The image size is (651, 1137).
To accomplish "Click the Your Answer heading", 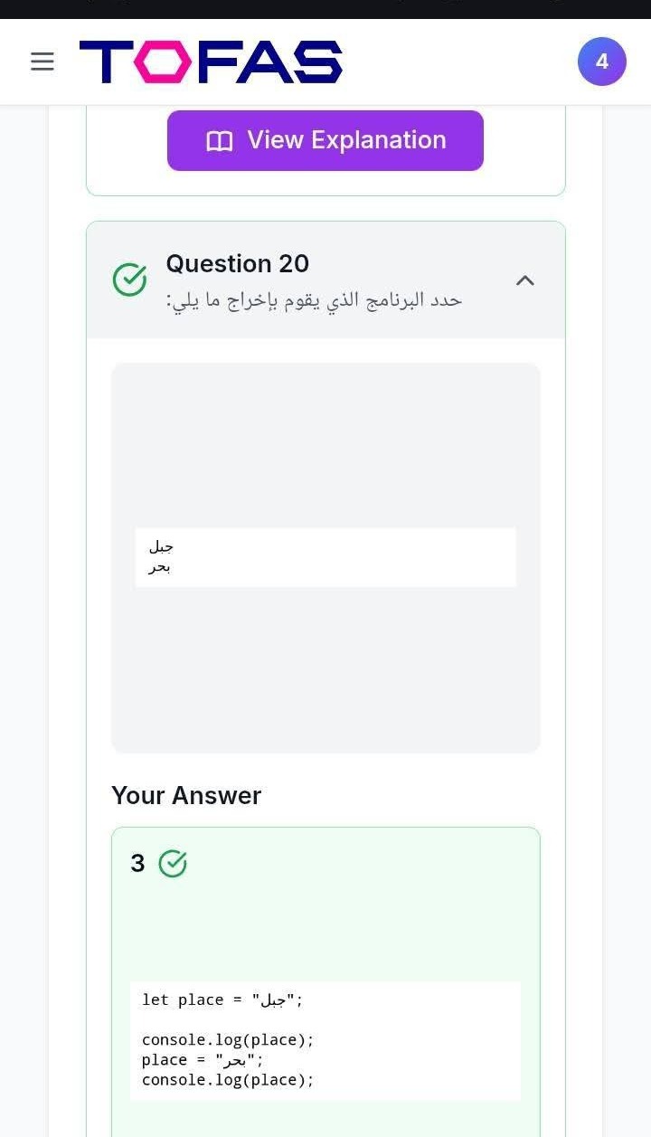I will (x=186, y=796).
